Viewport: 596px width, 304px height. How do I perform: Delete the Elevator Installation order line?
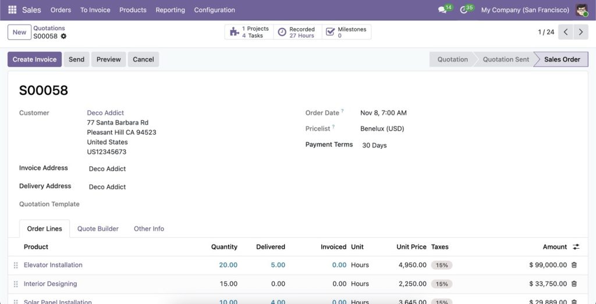[574, 265]
